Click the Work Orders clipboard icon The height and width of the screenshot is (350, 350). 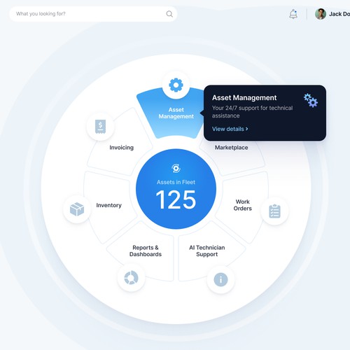click(274, 211)
